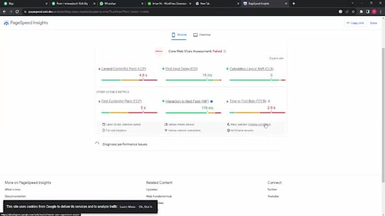Click the wifi icon for network connections
Screen dimensions: 385x216
click(x=166, y=131)
